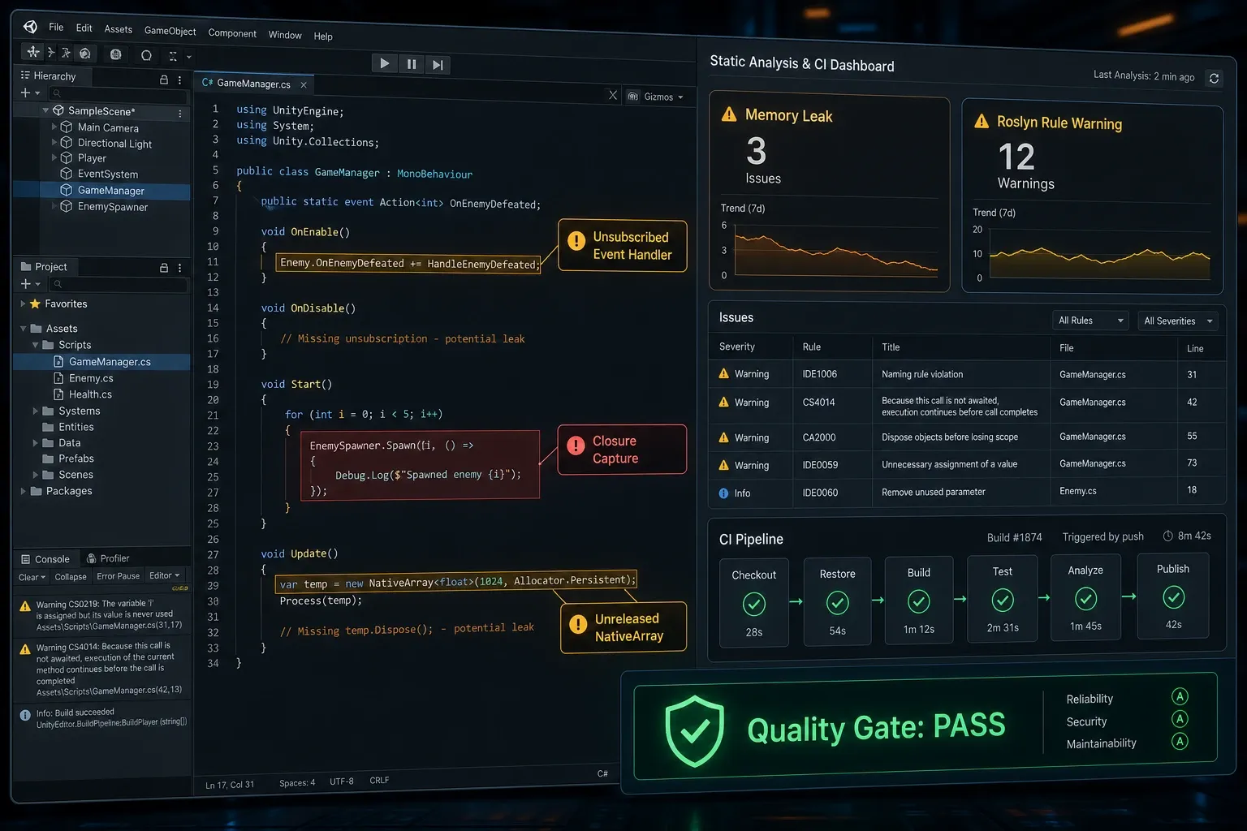
Task: Click the clock icon beside 8m 42s
Action: point(1167,536)
